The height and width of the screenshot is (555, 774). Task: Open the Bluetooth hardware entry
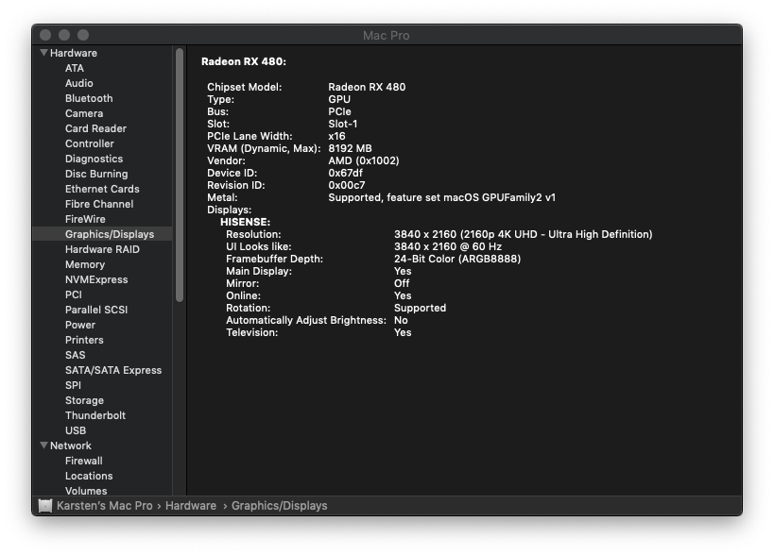pyautogui.click(x=89, y=98)
